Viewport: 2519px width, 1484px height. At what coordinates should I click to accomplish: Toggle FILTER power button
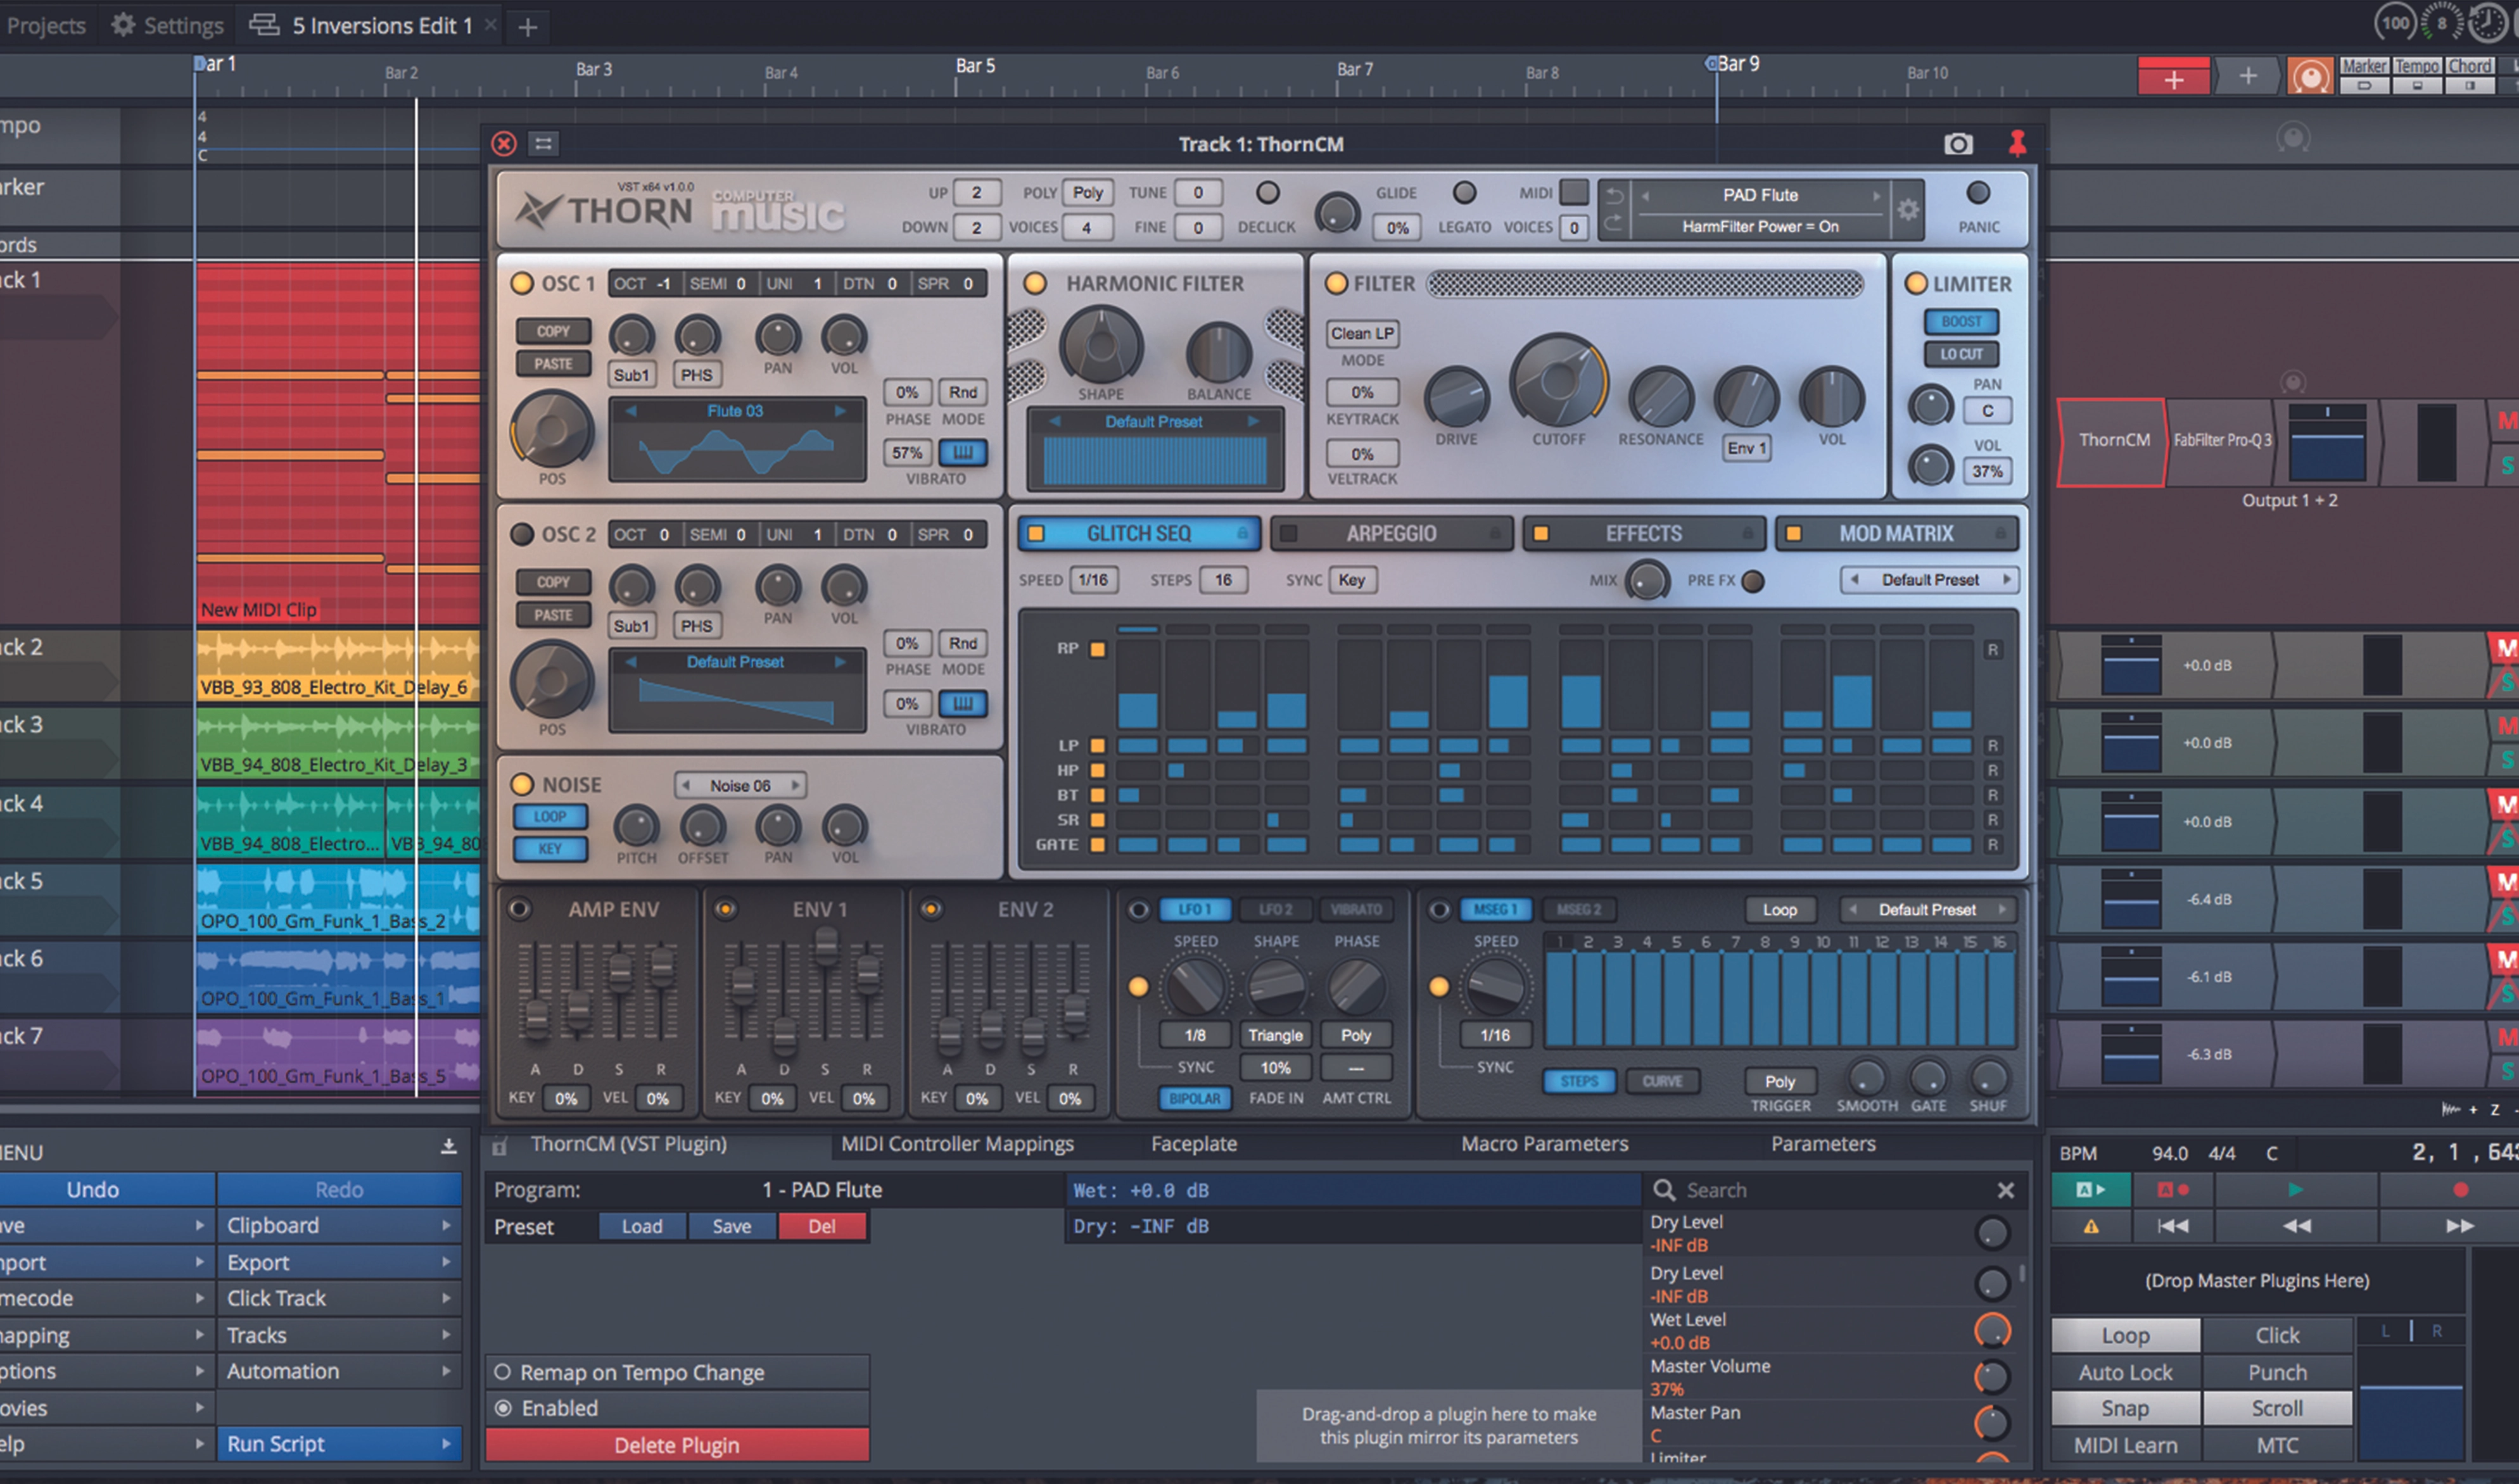tap(1336, 283)
